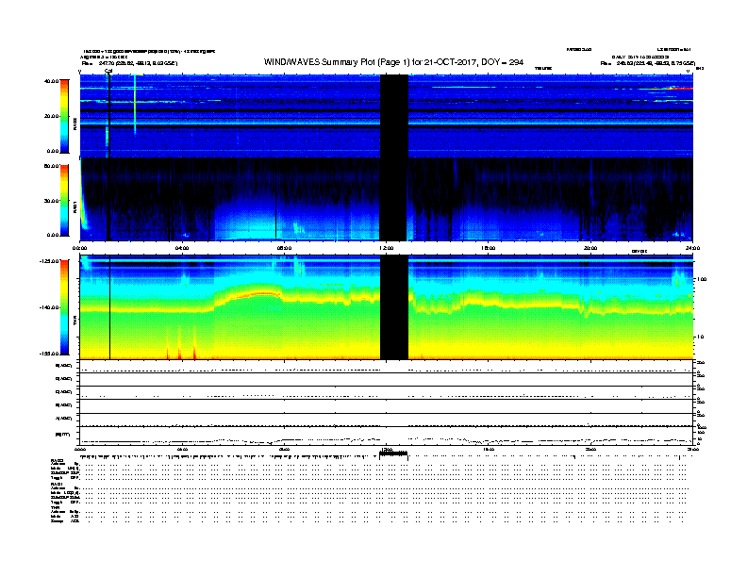Click the 10 label on TNR right axis
The width and height of the screenshot is (747, 577).
700,338
